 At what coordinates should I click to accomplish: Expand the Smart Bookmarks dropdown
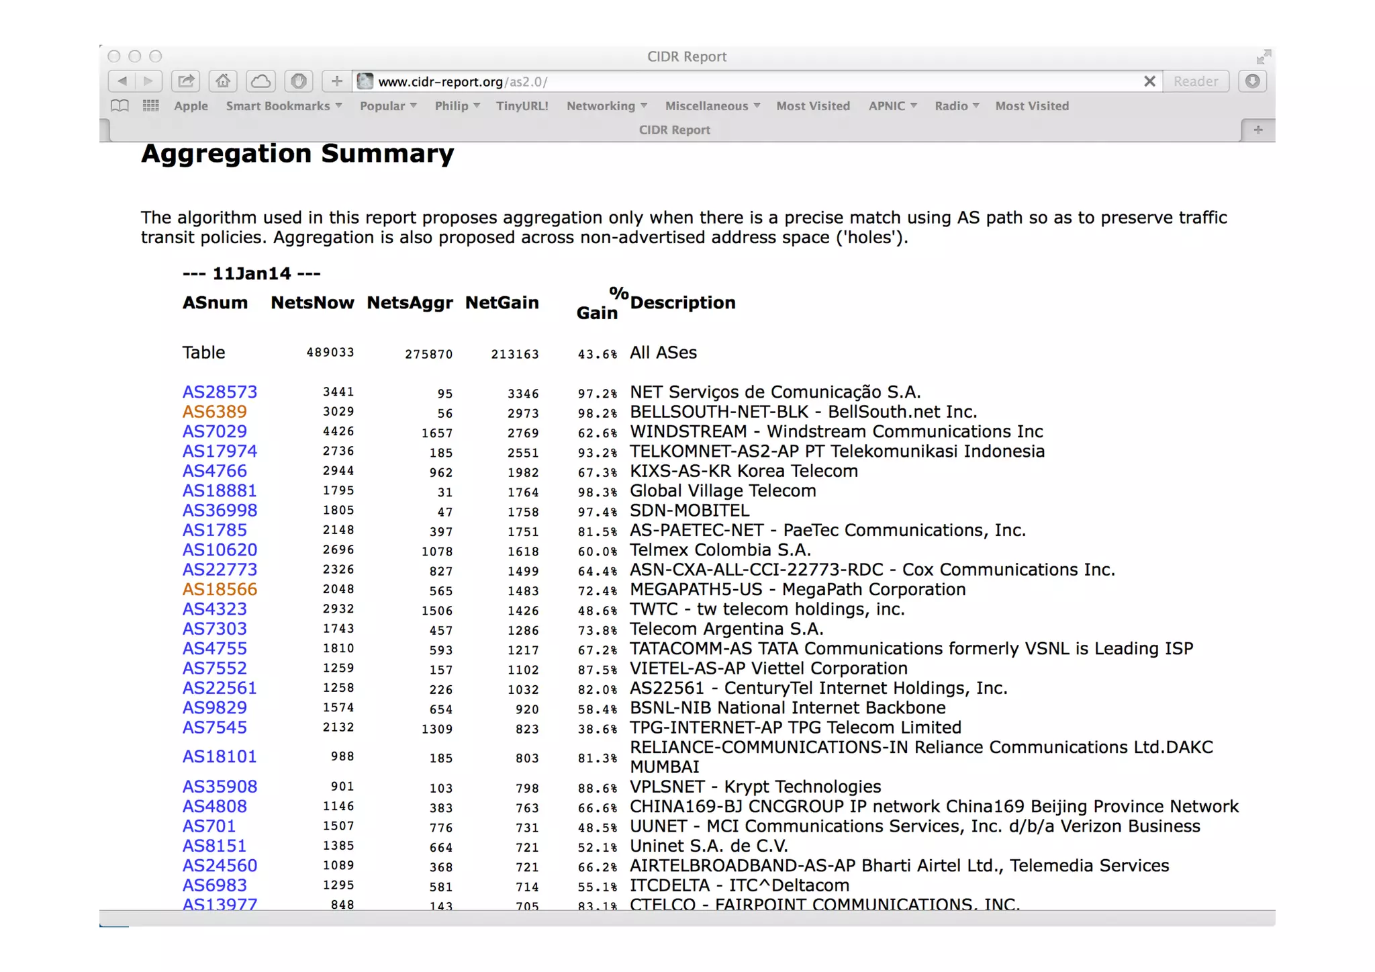283,105
